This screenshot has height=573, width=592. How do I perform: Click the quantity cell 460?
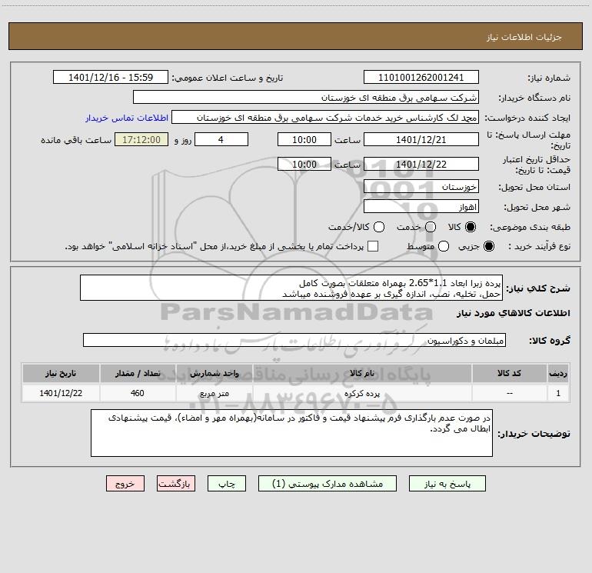(x=138, y=393)
